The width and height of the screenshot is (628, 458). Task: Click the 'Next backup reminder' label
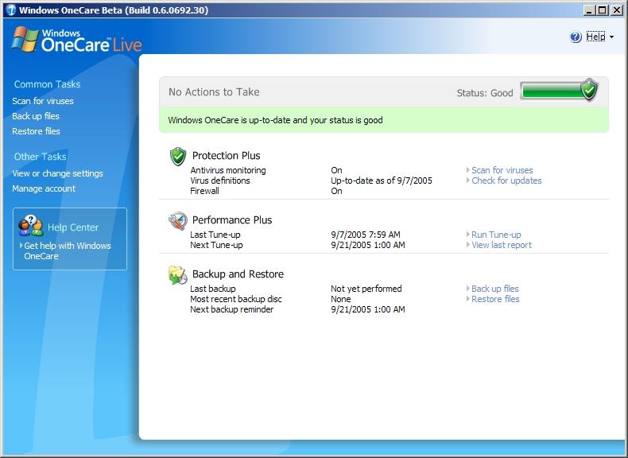tap(231, 310)
